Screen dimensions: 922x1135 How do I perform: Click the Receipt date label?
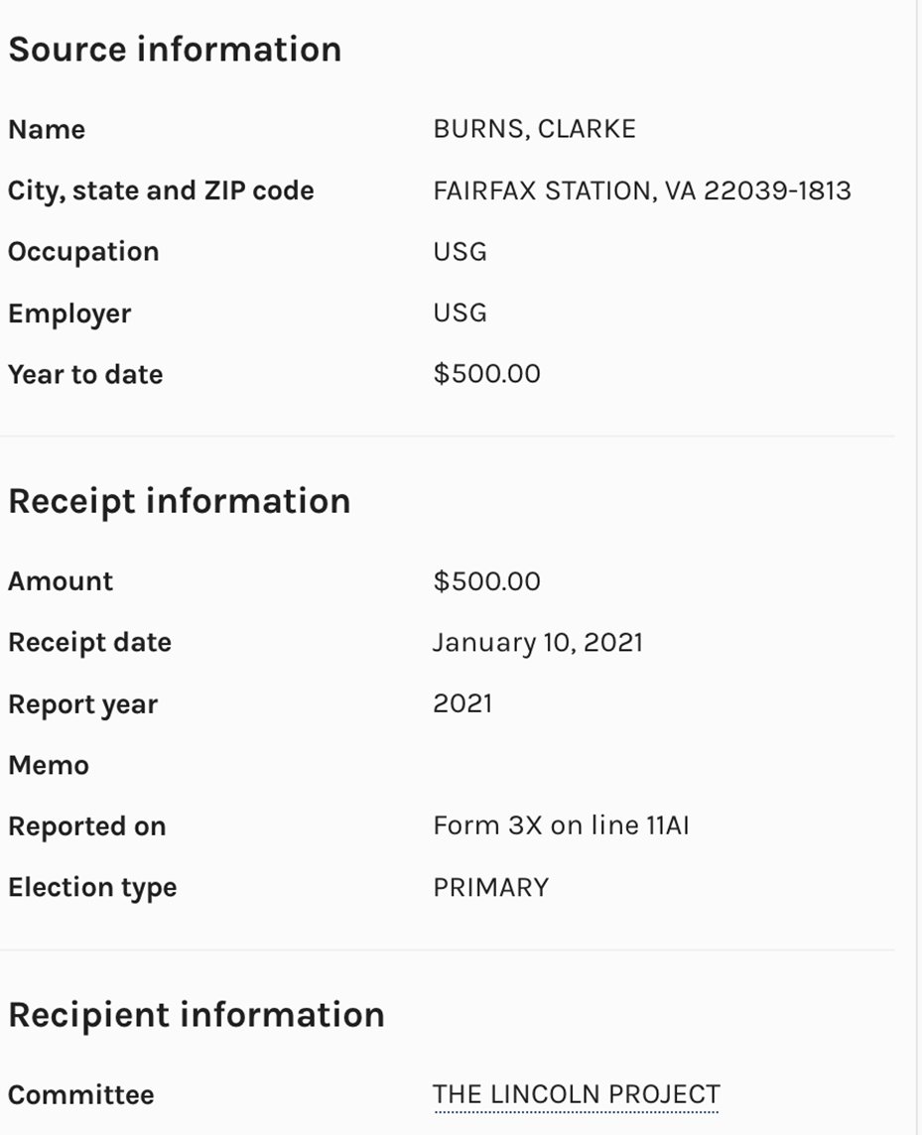point(89,643)
